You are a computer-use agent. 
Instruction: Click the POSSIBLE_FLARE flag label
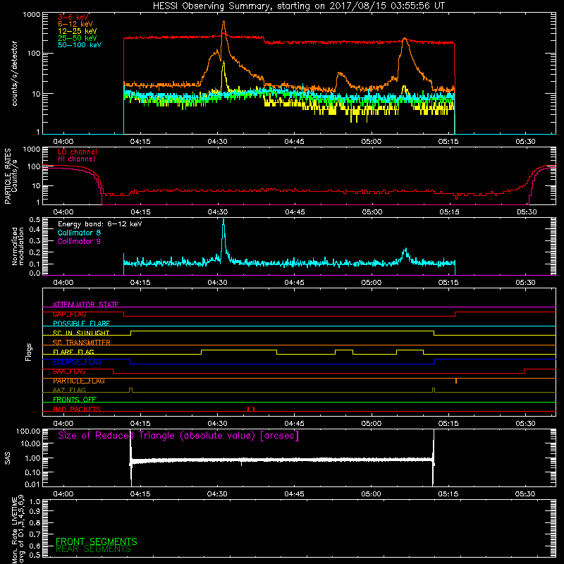[81, 324]
